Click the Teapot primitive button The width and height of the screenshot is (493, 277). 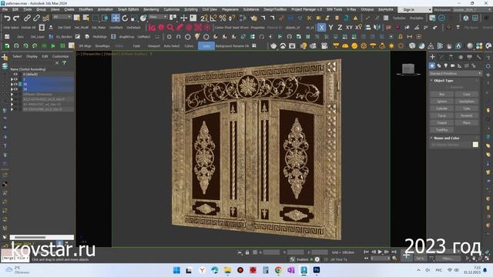(x=441, y=122)
